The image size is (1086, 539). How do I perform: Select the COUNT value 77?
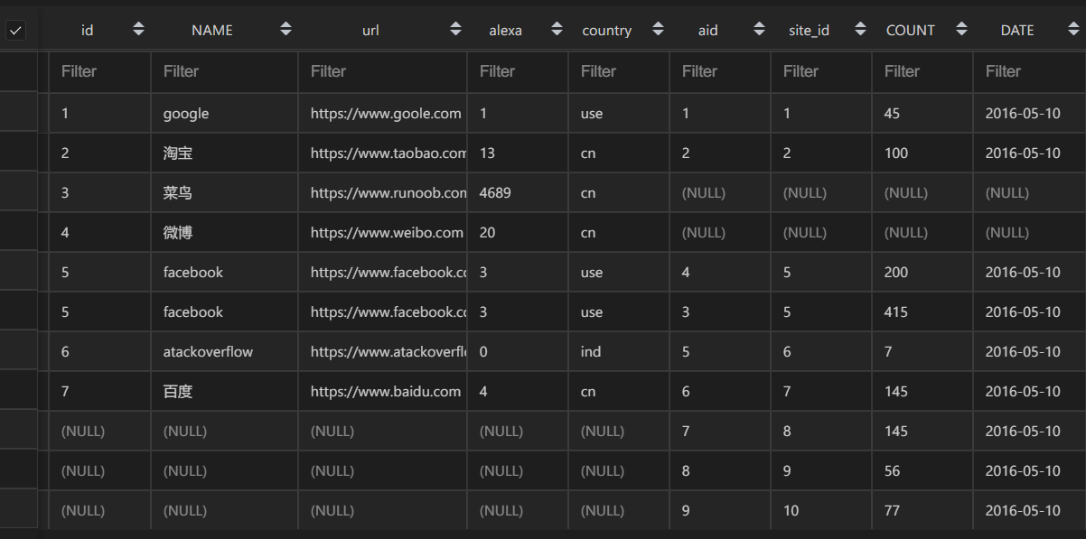(x=922, y=511)
